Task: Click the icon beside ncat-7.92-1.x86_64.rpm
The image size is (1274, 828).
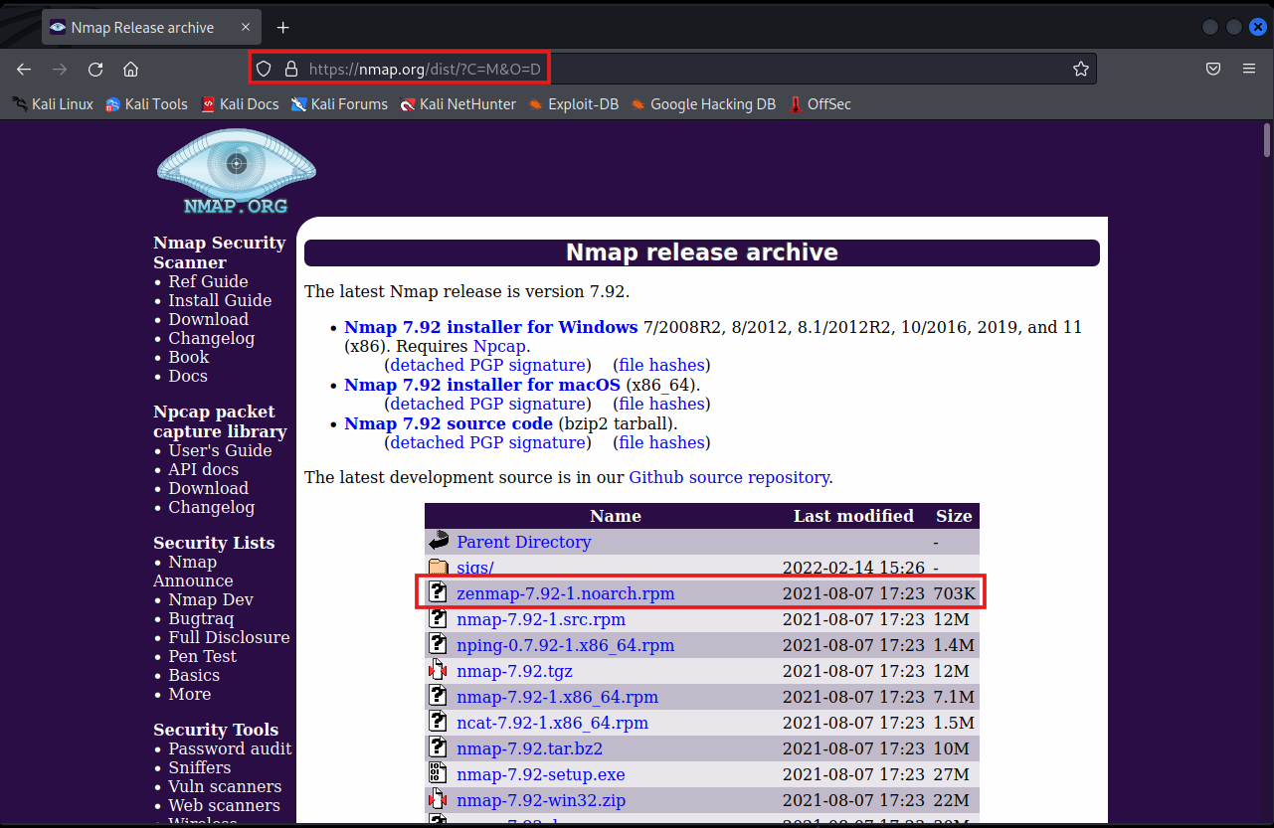Action: pos(439,723)
